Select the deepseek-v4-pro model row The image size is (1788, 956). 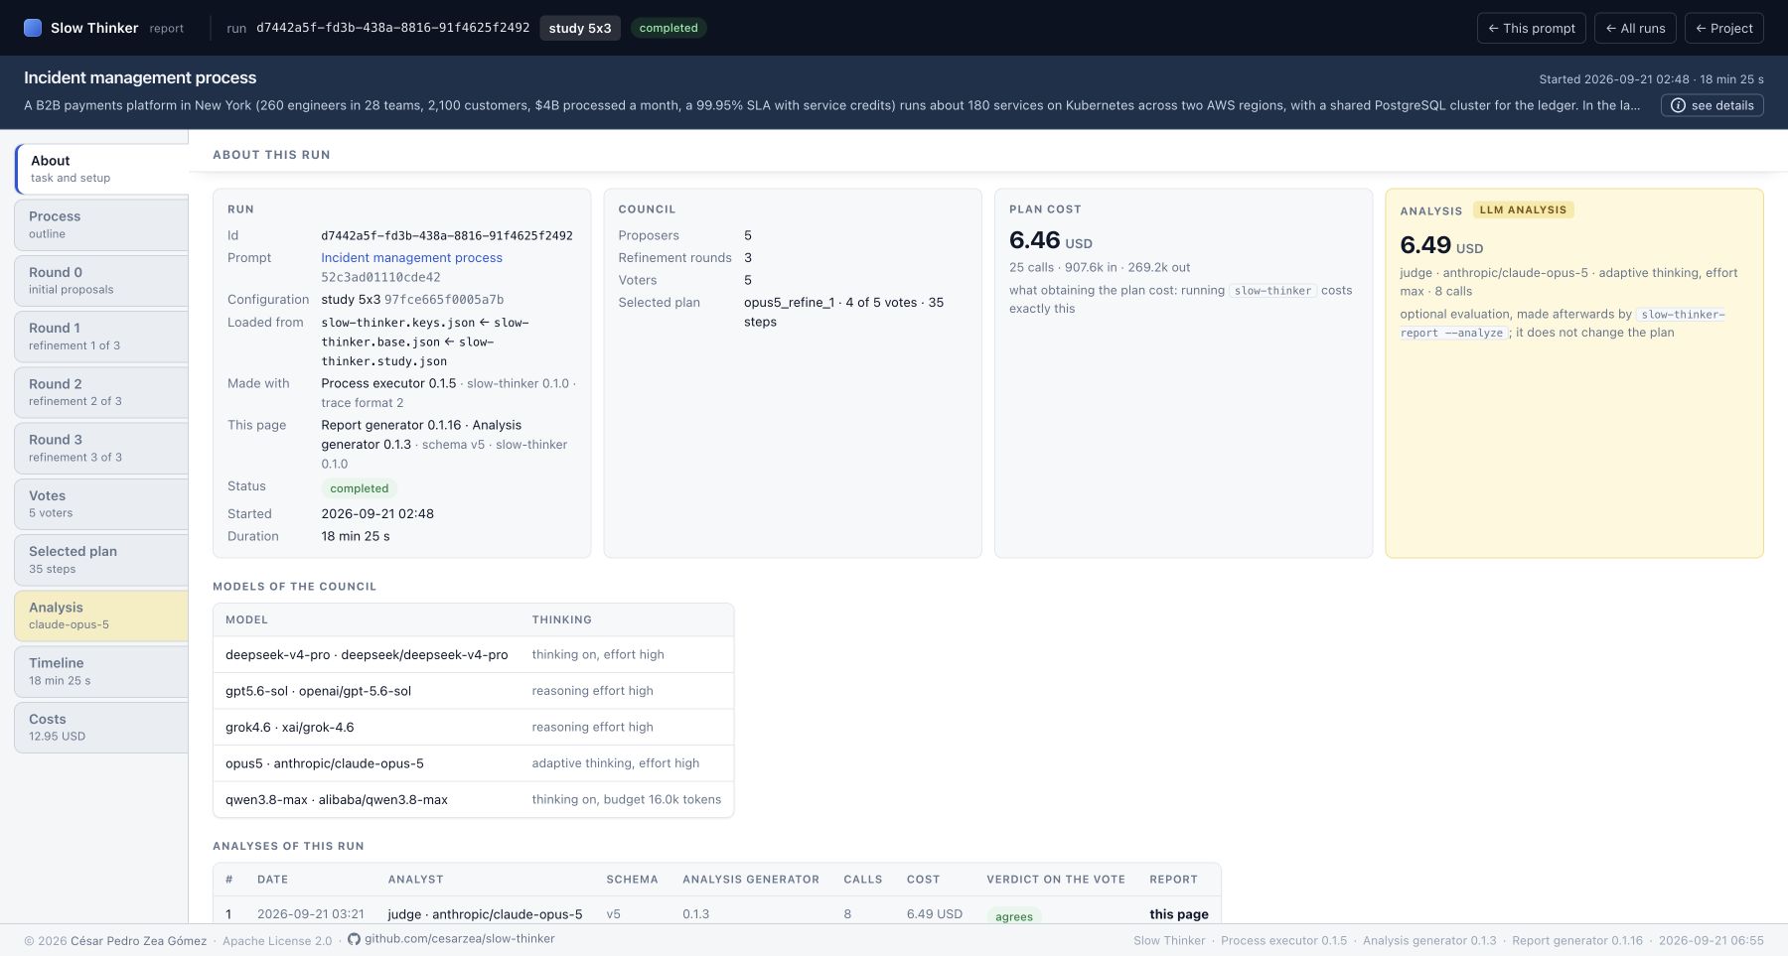click(x=473, y=654)
